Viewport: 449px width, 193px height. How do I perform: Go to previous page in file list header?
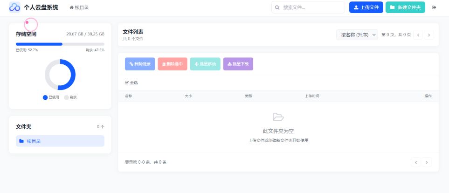click(418, 35)
